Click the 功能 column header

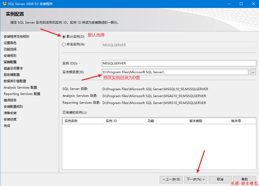(167, 121)
